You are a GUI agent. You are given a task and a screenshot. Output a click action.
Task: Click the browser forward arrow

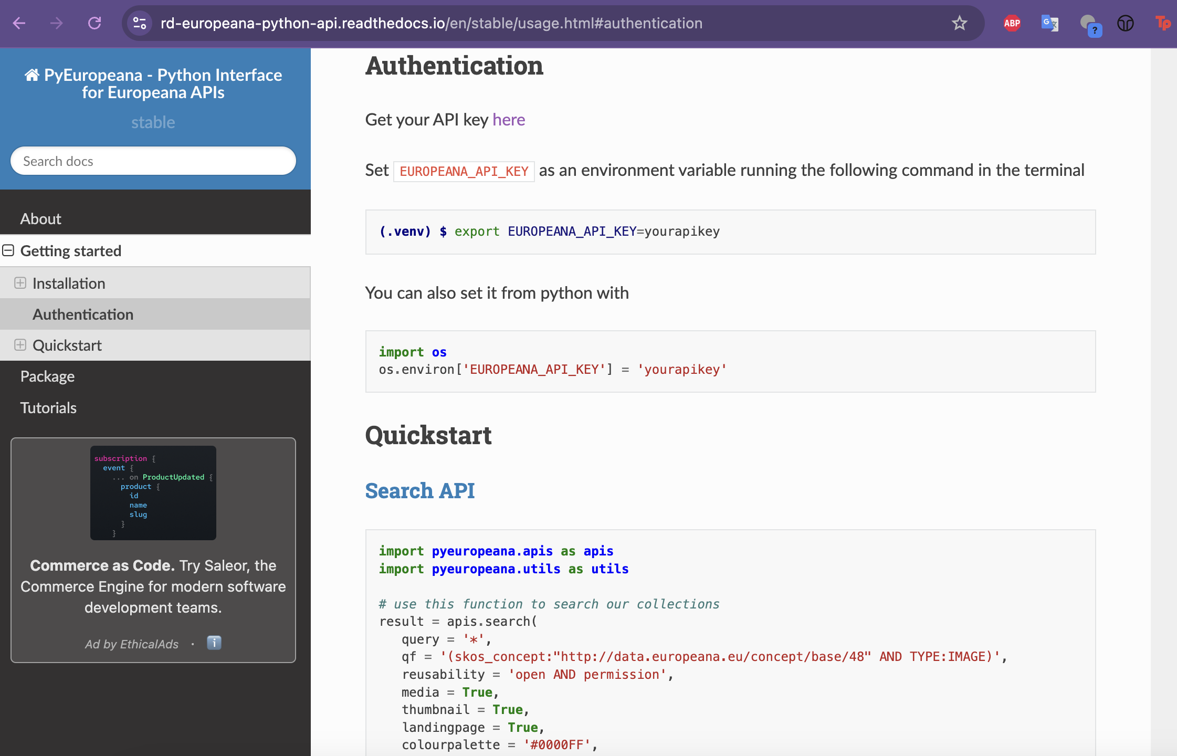pos(57,23)
